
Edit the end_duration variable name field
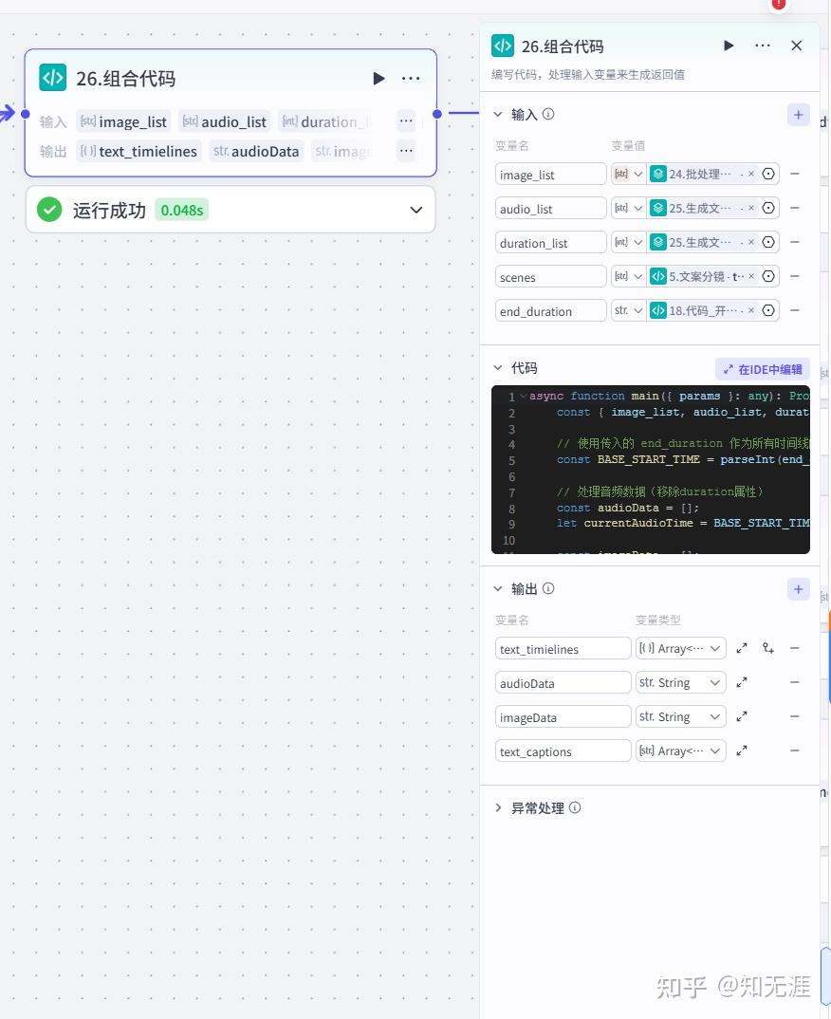550,310
